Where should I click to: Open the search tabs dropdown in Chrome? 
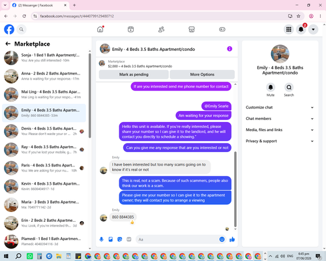point(5,5)
